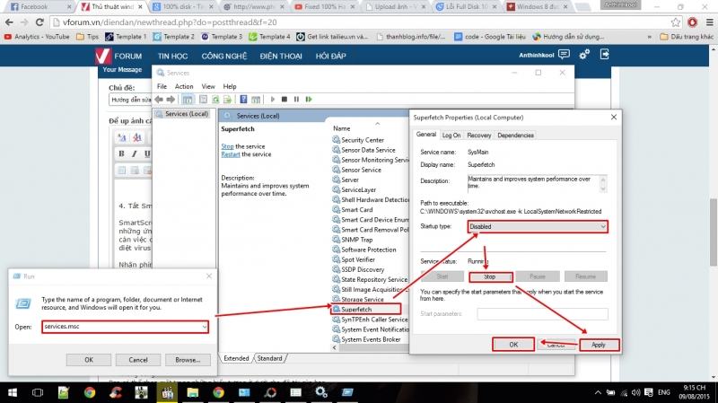Screen dimensions: 718x403
Task: Switch to the Dependencies tab
Action: pyautogui.click(x=515, y=135)
